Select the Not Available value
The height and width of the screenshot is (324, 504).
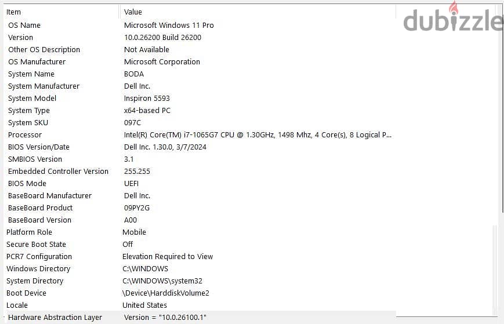tap(147, 50)
